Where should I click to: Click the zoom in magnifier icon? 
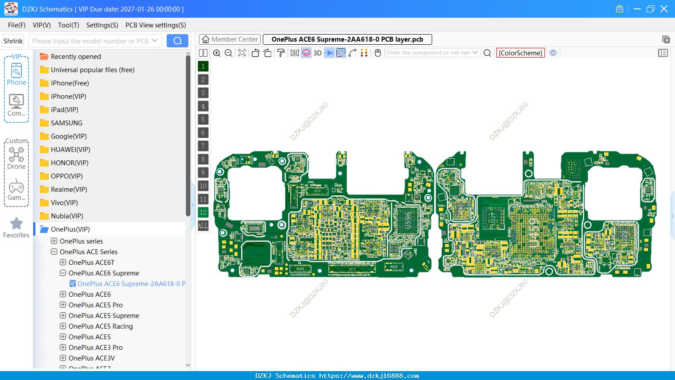217,53
